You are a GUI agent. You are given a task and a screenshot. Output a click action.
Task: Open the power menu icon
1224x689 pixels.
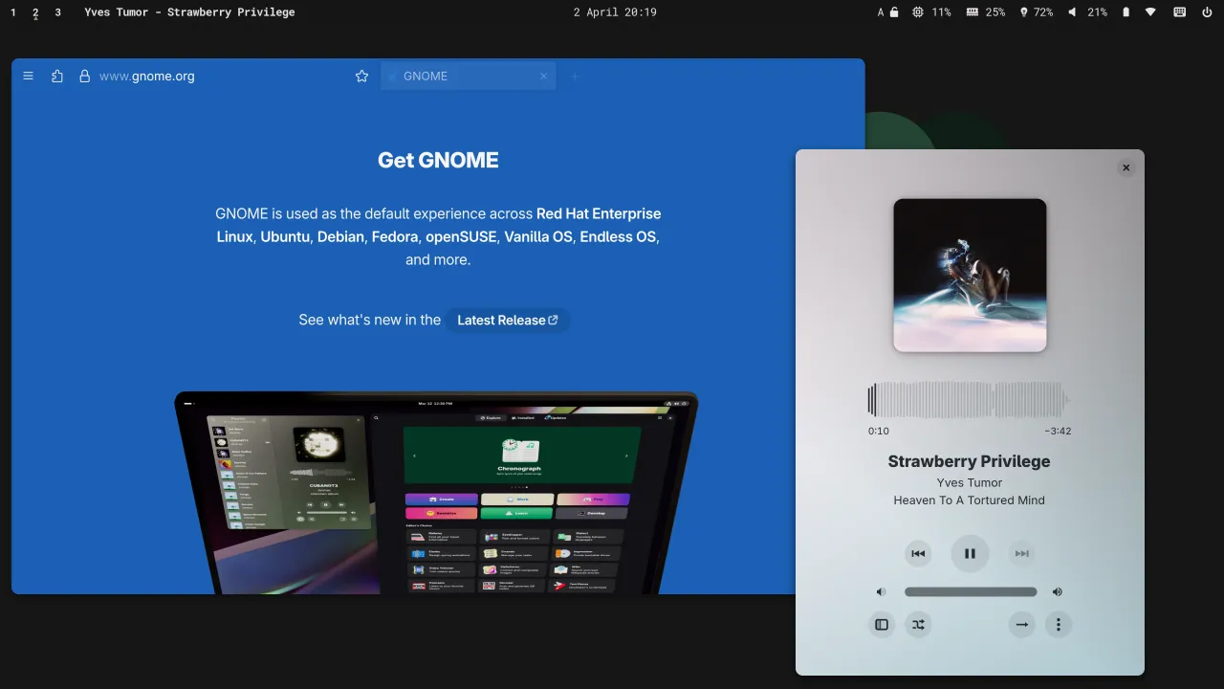pos(1206,12)
